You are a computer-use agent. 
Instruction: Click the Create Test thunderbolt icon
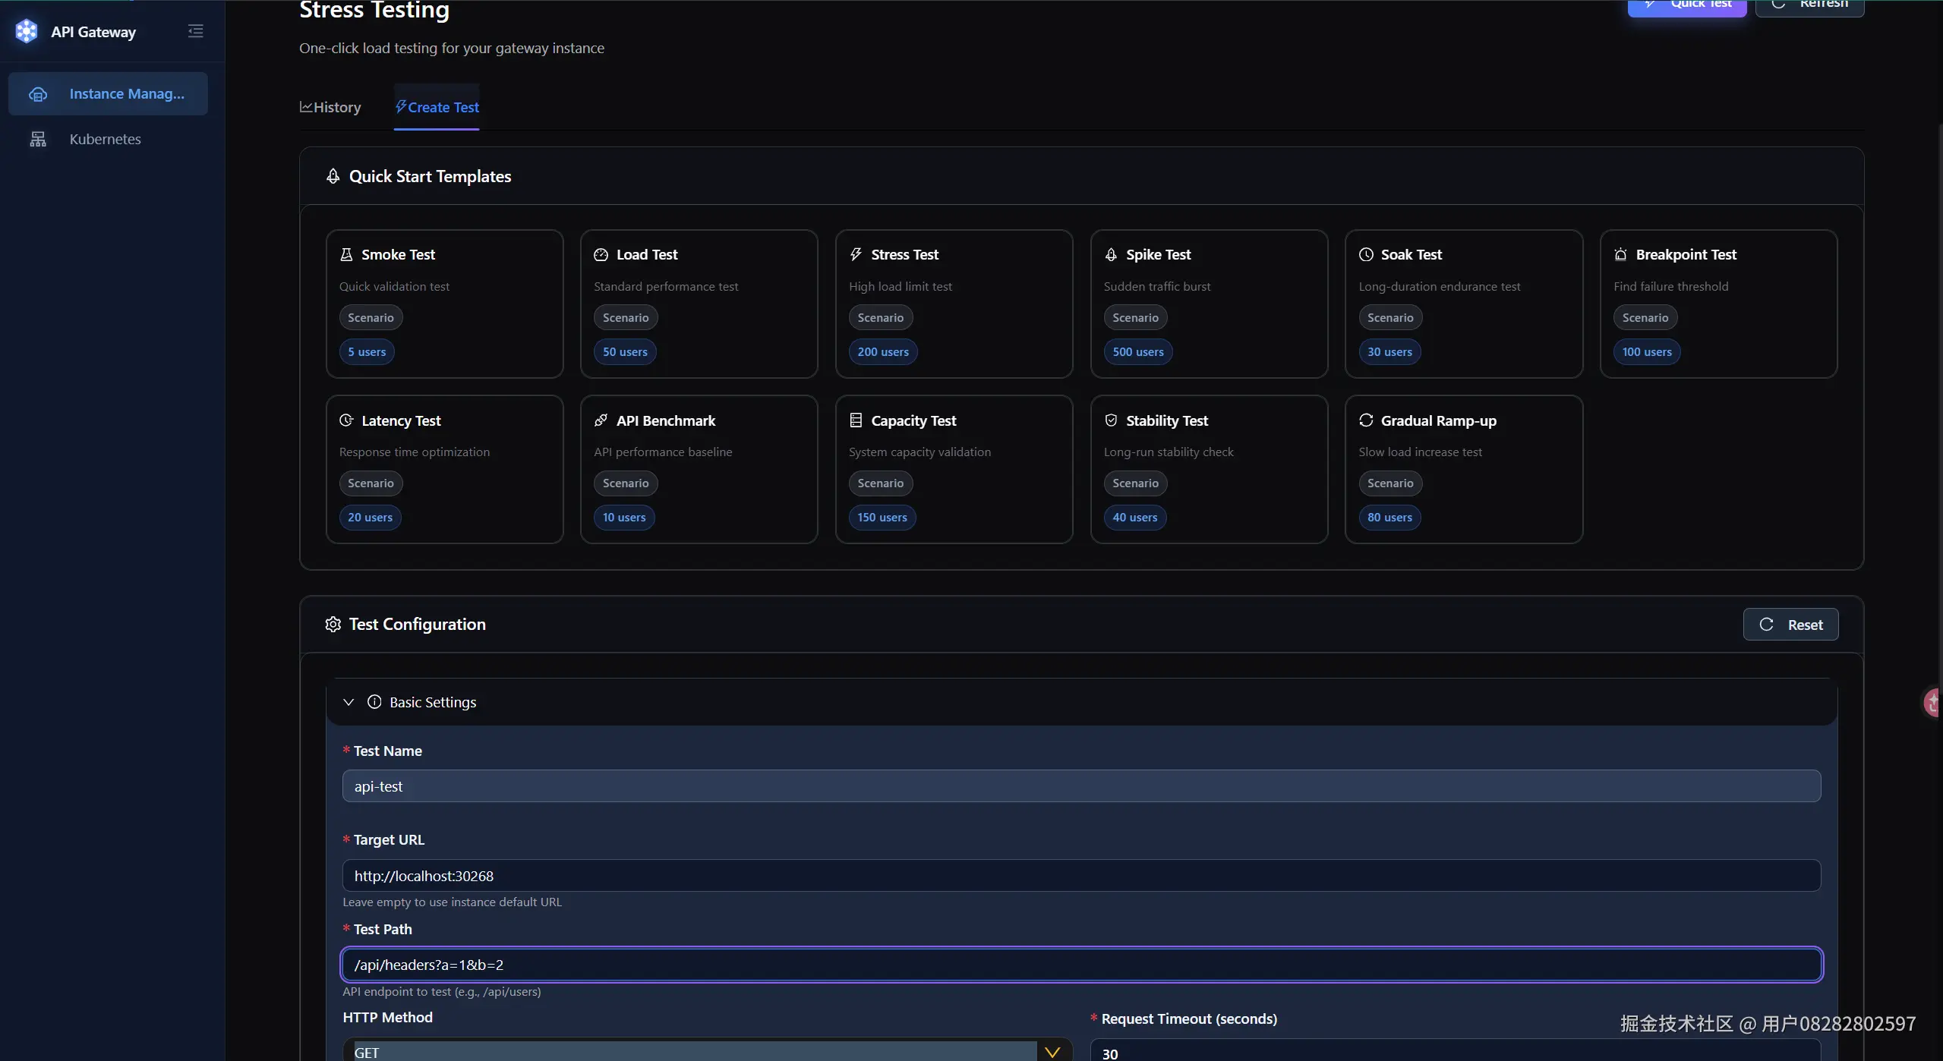coord(401,106)
